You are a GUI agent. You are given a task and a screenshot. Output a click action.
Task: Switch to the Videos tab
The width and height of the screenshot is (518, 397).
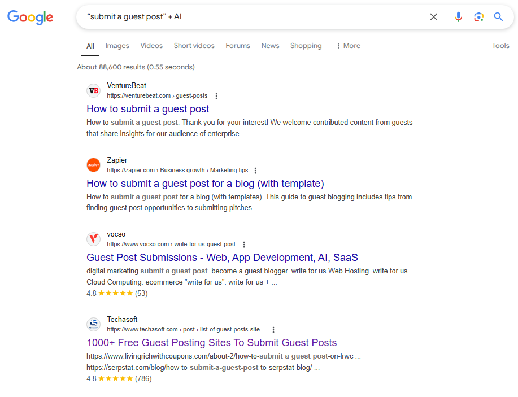pos(151,46)
